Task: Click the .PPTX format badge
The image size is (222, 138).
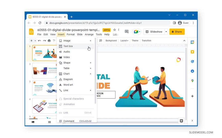Action: [106, 30]
